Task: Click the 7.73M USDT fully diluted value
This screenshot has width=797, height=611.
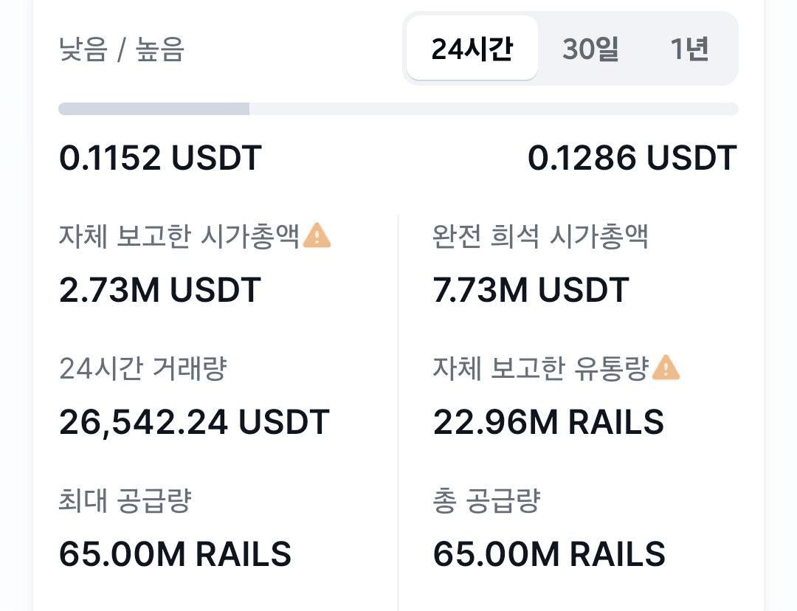Action: 531,290
